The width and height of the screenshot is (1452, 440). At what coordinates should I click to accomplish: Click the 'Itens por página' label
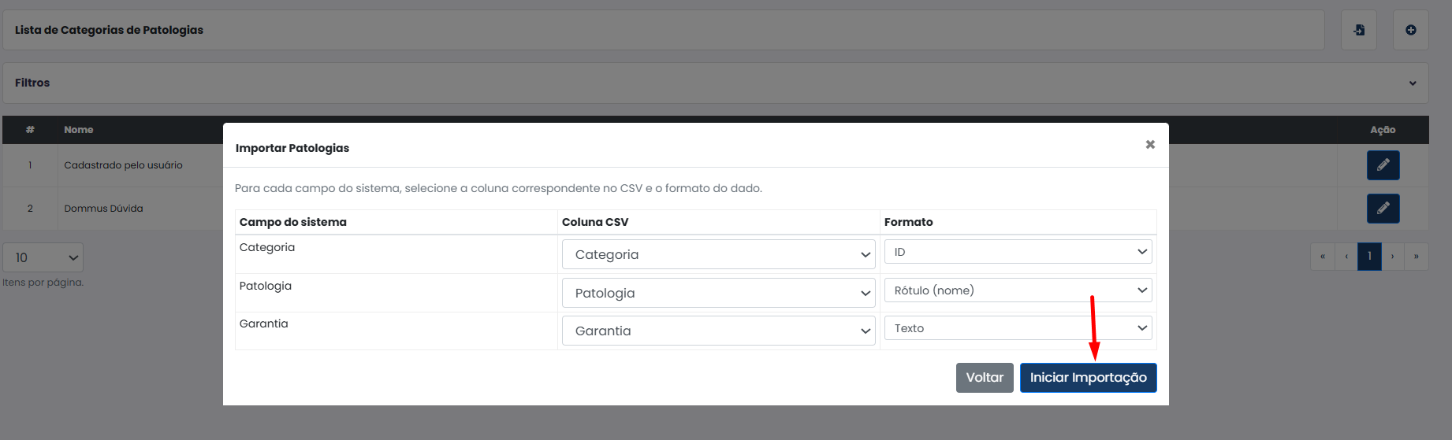pyautogui.click(x=43, y=283)
